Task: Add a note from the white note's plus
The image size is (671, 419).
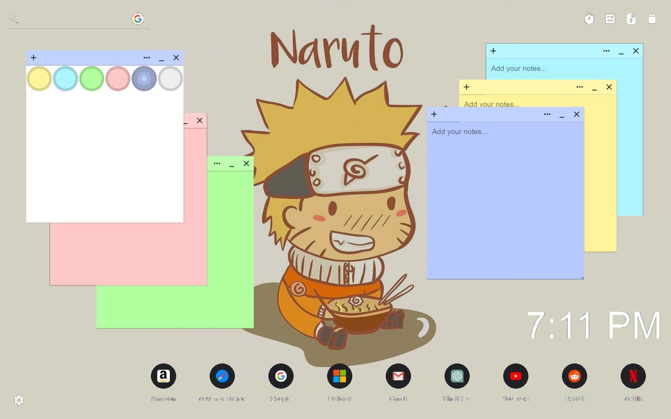Action: point(34,58)
